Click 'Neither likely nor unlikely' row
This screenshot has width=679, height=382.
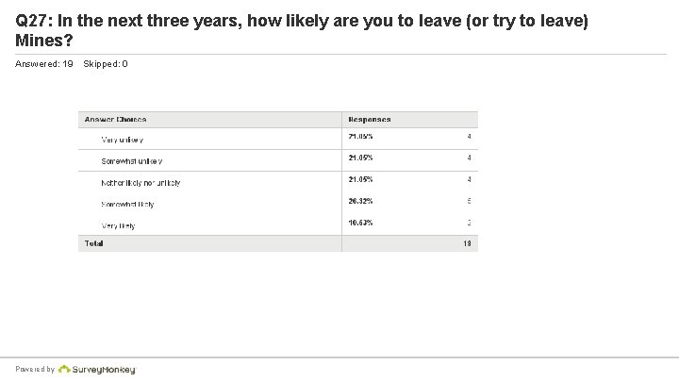point(278,182)
